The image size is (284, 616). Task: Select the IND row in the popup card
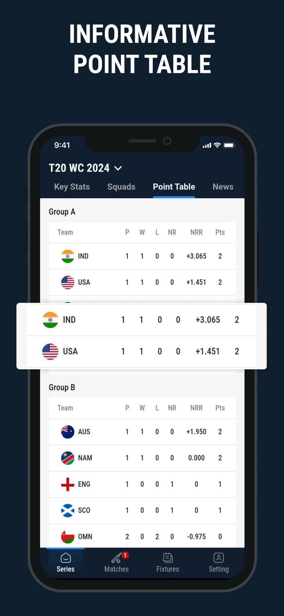click(x=142, y=319)
